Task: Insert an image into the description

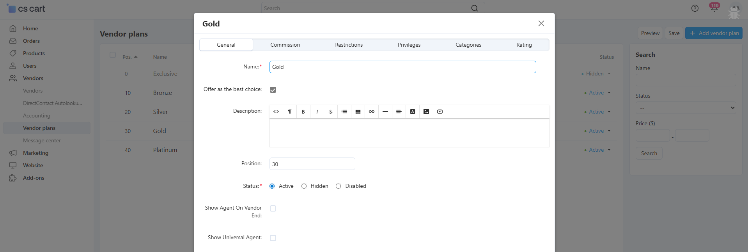Action: click(x=426, y=112)
